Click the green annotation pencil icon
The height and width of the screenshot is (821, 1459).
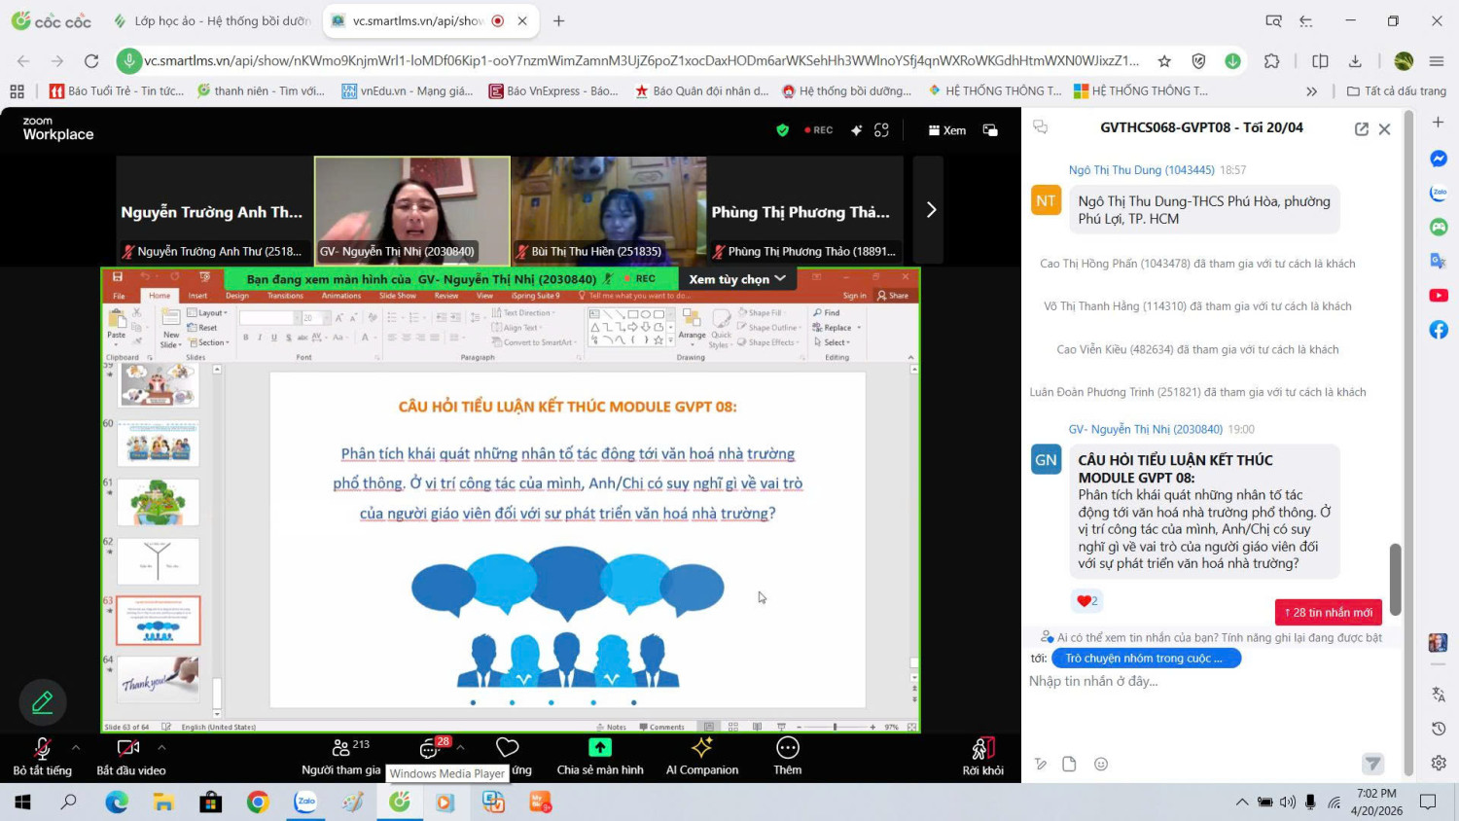[43, 702]
